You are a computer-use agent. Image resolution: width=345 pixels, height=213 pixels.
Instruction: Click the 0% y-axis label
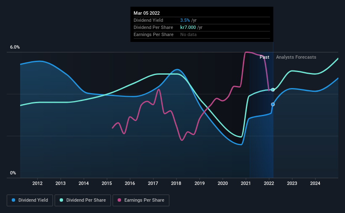13,173
